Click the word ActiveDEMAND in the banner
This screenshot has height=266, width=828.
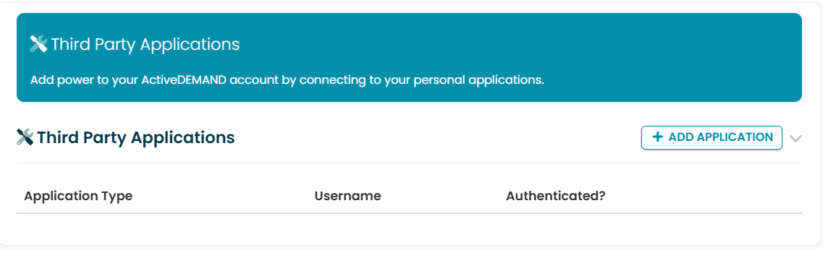coord(187,80)
